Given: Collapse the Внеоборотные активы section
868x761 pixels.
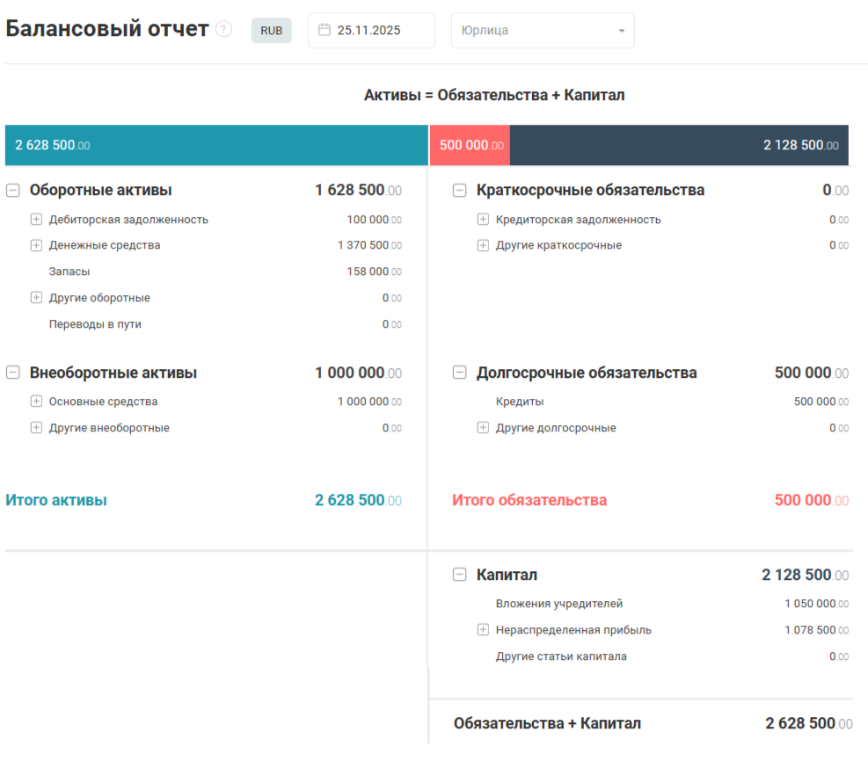Looking at the screenshot, I should tap(13, 373).
